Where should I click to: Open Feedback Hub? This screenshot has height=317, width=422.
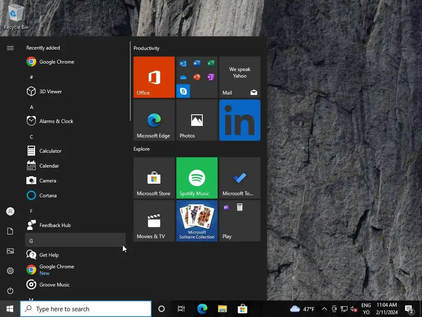pos(75,225)
